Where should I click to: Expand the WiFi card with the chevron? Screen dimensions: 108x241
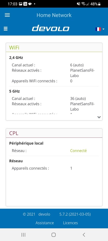[x=99, y=117]
